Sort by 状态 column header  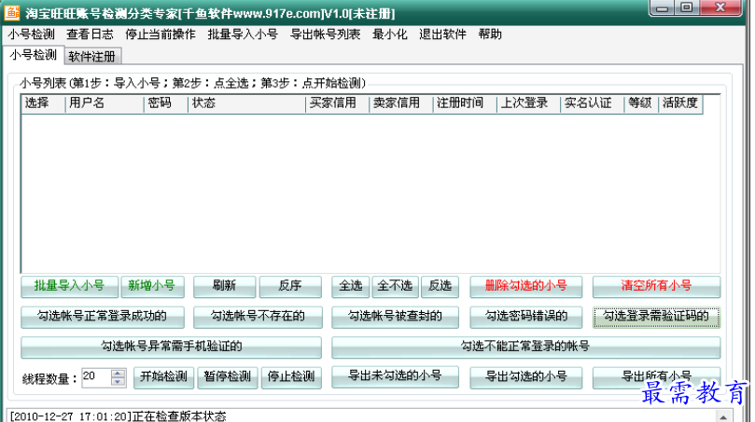246,103
